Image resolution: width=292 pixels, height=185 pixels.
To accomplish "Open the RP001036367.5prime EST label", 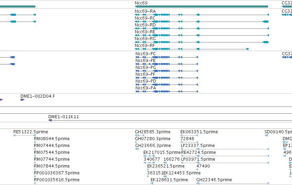I will pos(57,173).
